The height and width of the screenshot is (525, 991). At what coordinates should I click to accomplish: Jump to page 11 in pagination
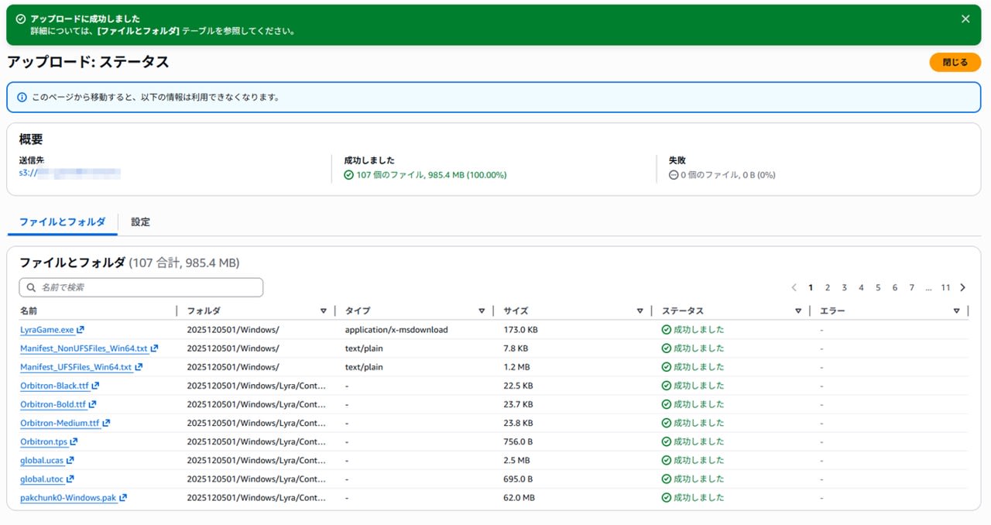click(x=945, y=288)
